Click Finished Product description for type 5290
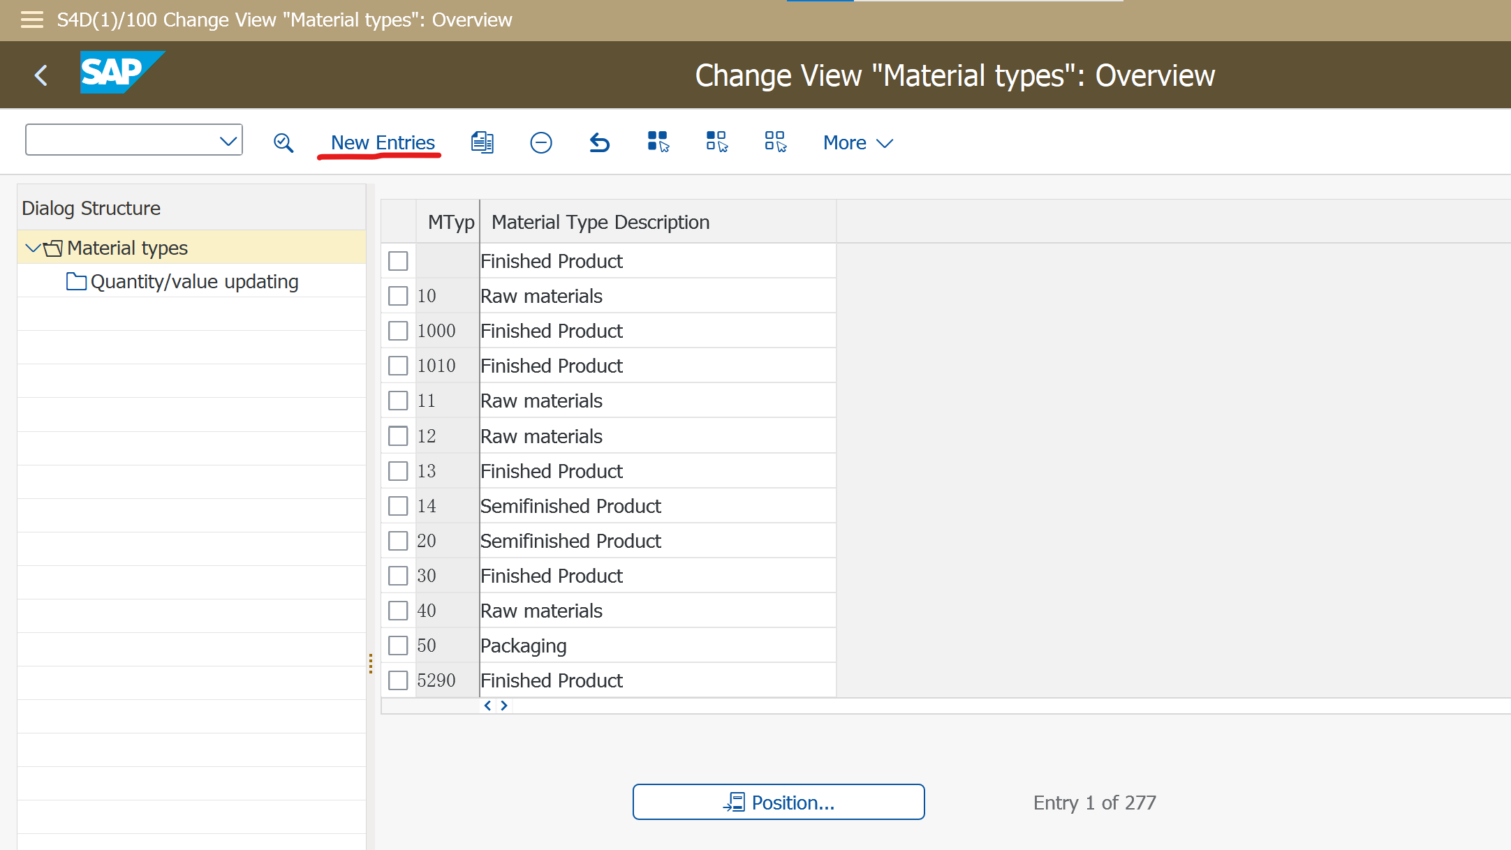This screenshot has height=850, width=1511. (658, 680)
